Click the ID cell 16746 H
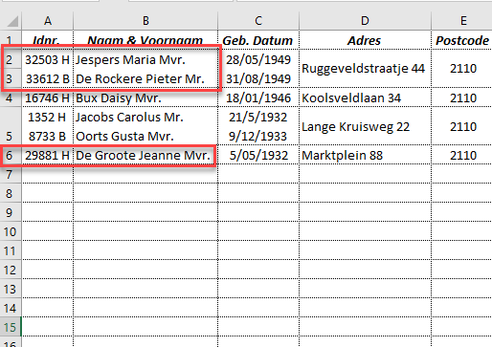This screenshot has height=347, width=492. click(48, 98)
